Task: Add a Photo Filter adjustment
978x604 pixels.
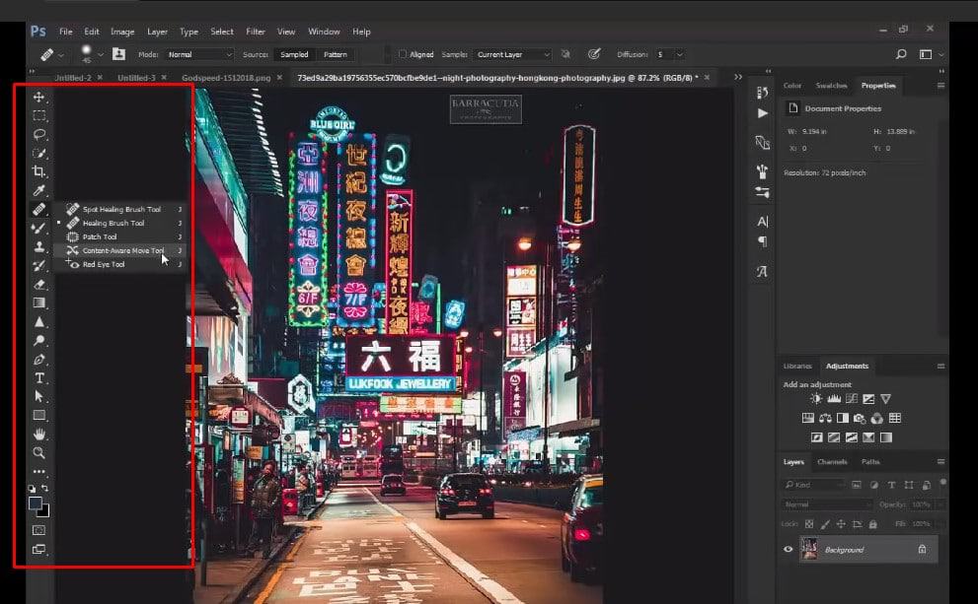Action: coord(860,419)
